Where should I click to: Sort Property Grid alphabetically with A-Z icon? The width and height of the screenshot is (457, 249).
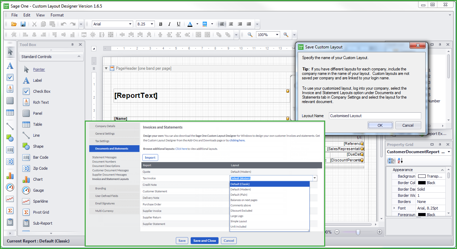pyautogui.click(x=400, y=161)
